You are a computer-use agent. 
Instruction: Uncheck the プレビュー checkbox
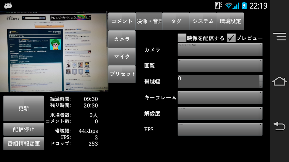coord(231,38)
